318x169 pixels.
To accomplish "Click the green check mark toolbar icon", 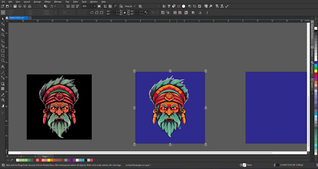I will 227,6.
